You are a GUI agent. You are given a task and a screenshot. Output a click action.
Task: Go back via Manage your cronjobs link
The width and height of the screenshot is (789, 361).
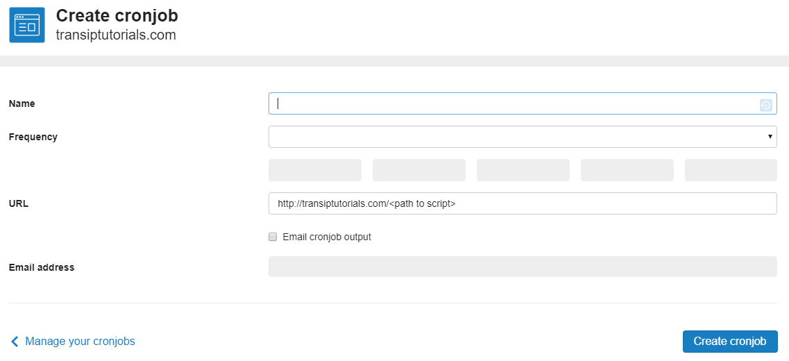click(x=80, y=342)
